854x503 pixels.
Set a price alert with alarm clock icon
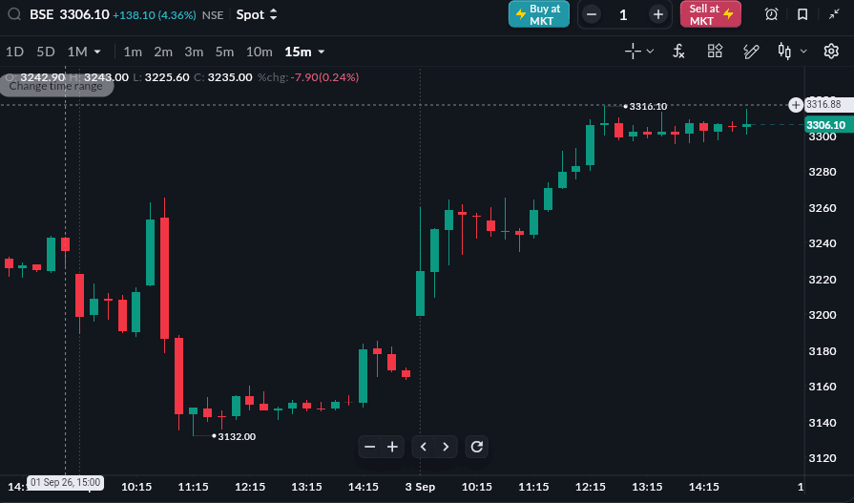[x=771, y=14]
